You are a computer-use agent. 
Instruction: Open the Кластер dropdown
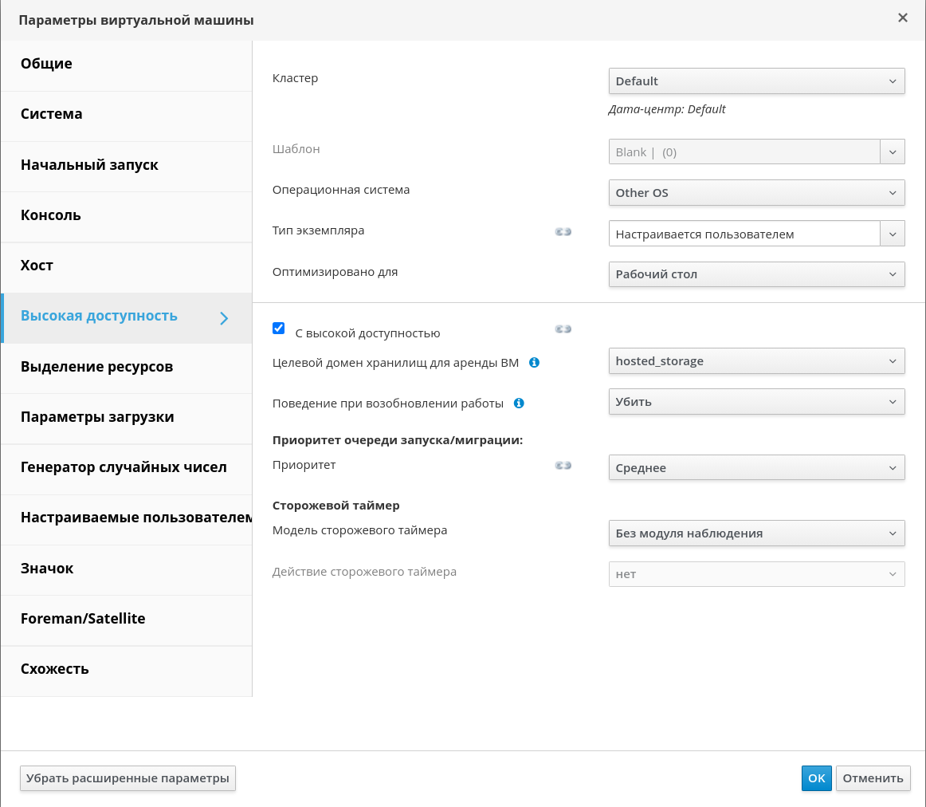(756, 81)
